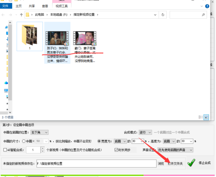
Task: Click the OneDrive cloud icon in sidebar
Action: 6,83
